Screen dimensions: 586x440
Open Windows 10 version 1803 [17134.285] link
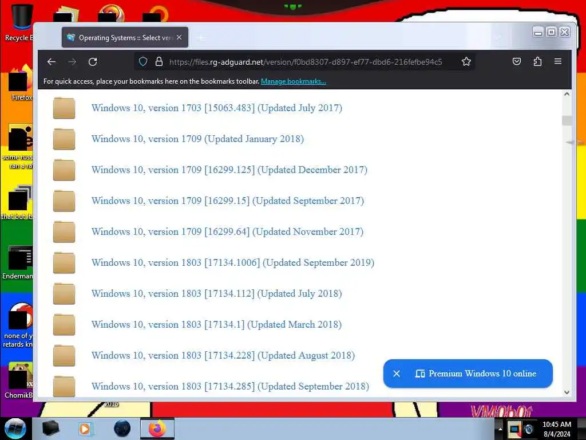230,387
